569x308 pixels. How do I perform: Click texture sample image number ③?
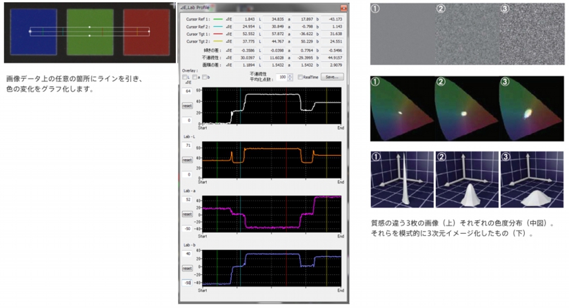pos(532,34)
